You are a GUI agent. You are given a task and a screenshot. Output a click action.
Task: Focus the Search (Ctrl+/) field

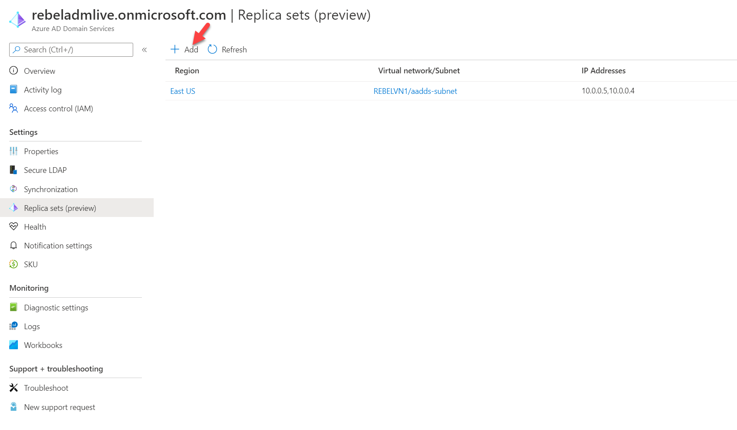coord(71,50)
